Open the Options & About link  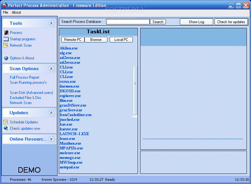(22, 58)
